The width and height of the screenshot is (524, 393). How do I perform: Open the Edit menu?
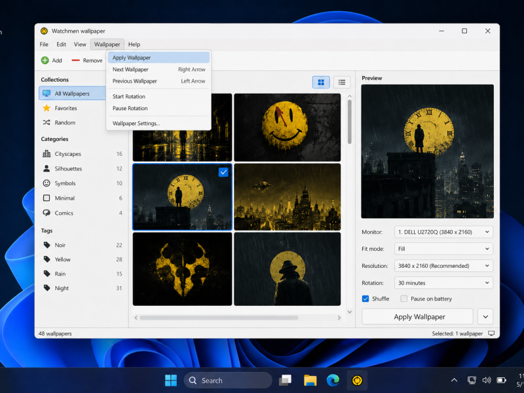pos(61,44)
